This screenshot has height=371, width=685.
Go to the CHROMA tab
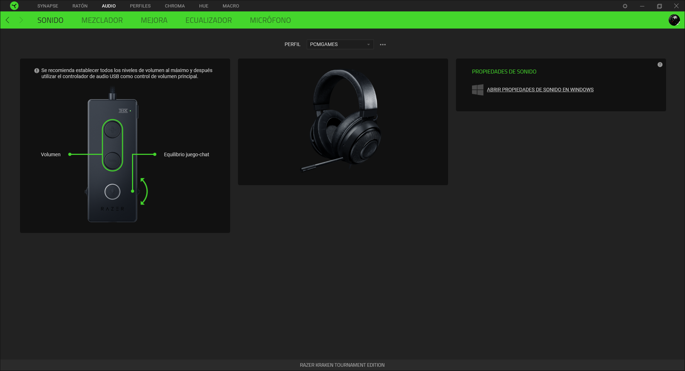175,6
